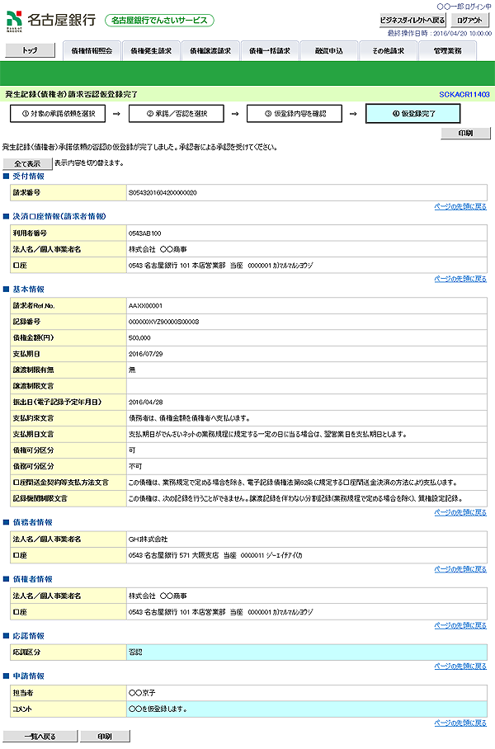The height and width of the screenshot is (749, 495).
Task: Follow the ページの先頭に戻る link under 受付情報
Action: pyautogui.click(x=460, y=206)
